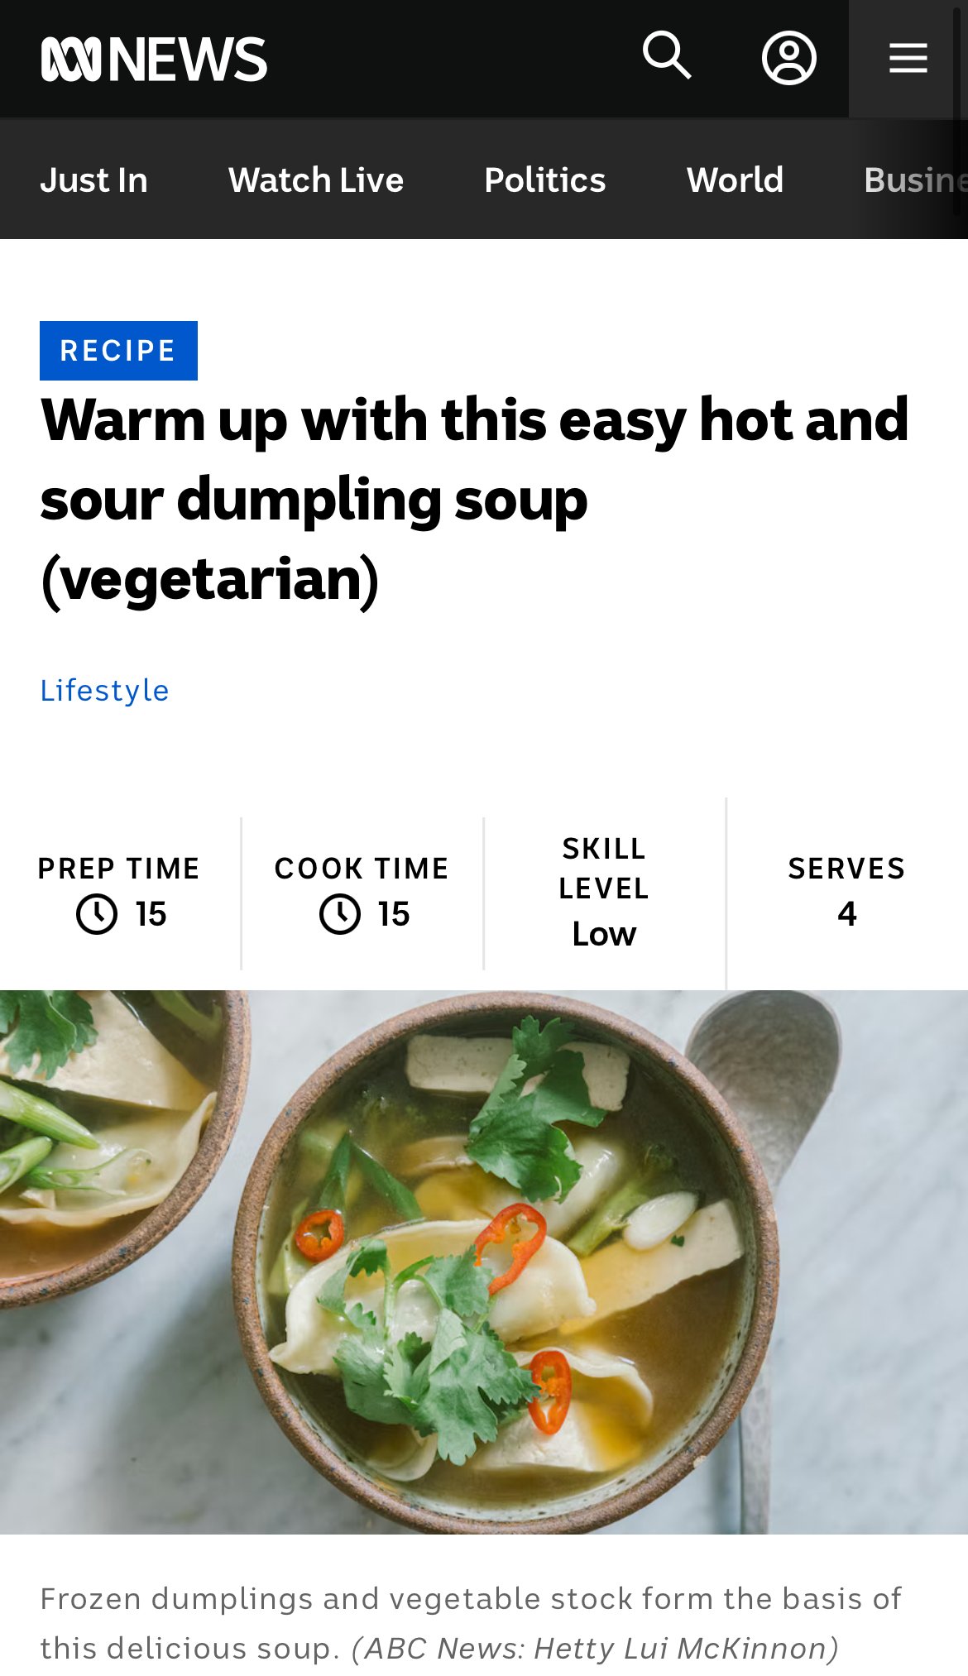Open the dumpling soup photo
Viewport: 968px width, 1676px height.
click(x=484, y=1262)
